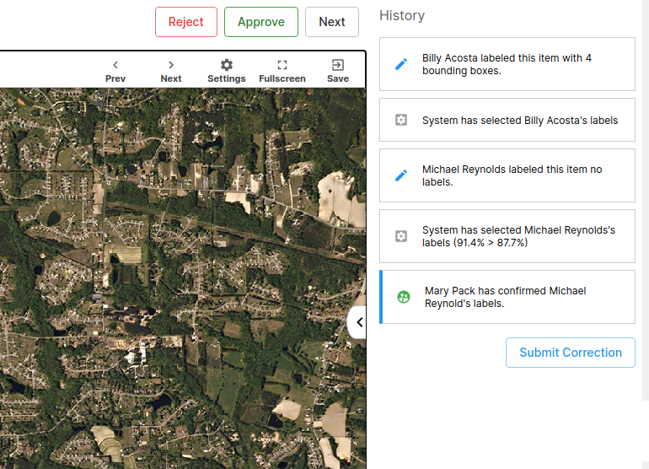Click pencil icon on Michael Reynolds entry
The image size is (649, 469).
[402, 175]
